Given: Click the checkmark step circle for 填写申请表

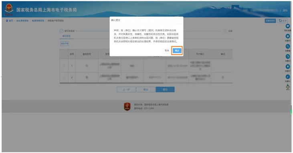Looking at the screenshot, I should pyautogui.click(x=61, y=31).
